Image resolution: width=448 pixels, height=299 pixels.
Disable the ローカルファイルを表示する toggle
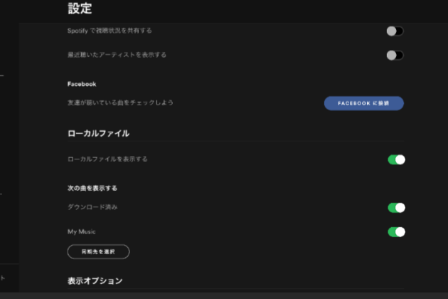pos(396,159)
